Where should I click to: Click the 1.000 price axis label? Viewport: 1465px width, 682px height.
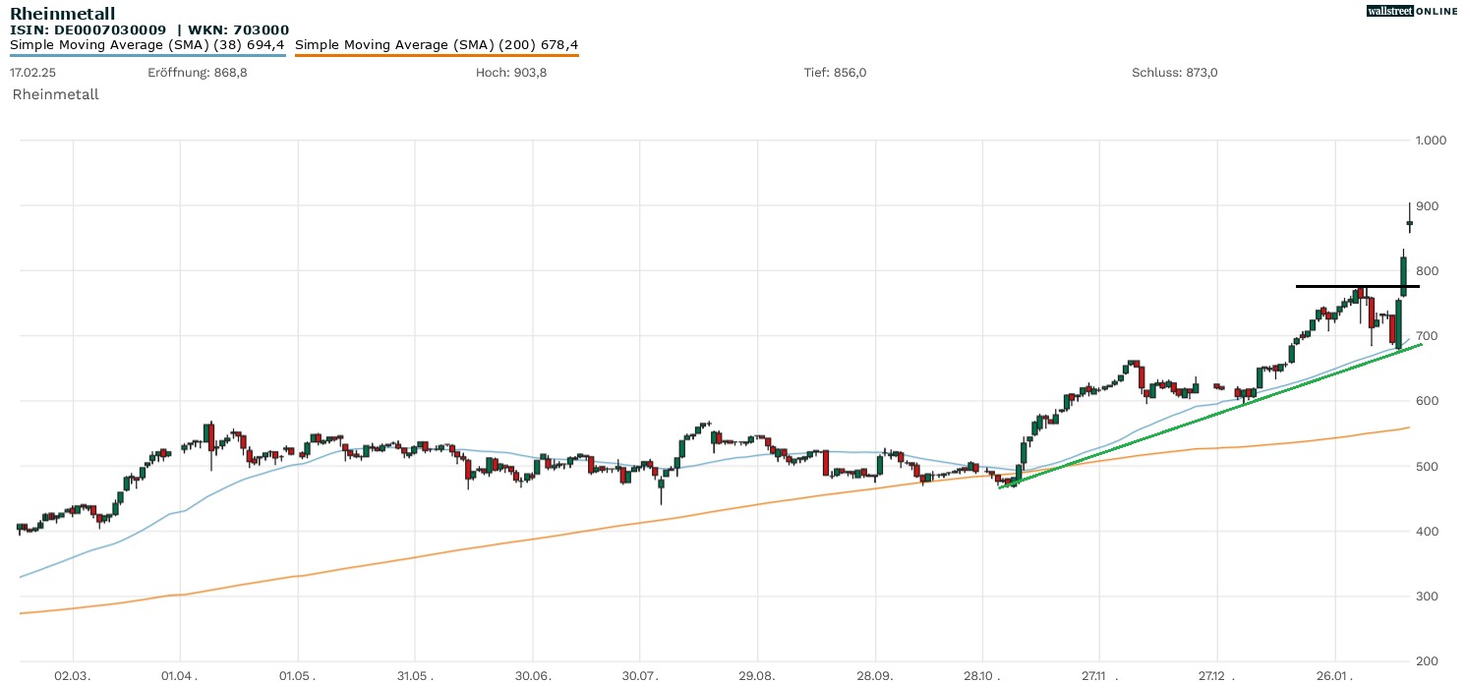coord(1429,141)
